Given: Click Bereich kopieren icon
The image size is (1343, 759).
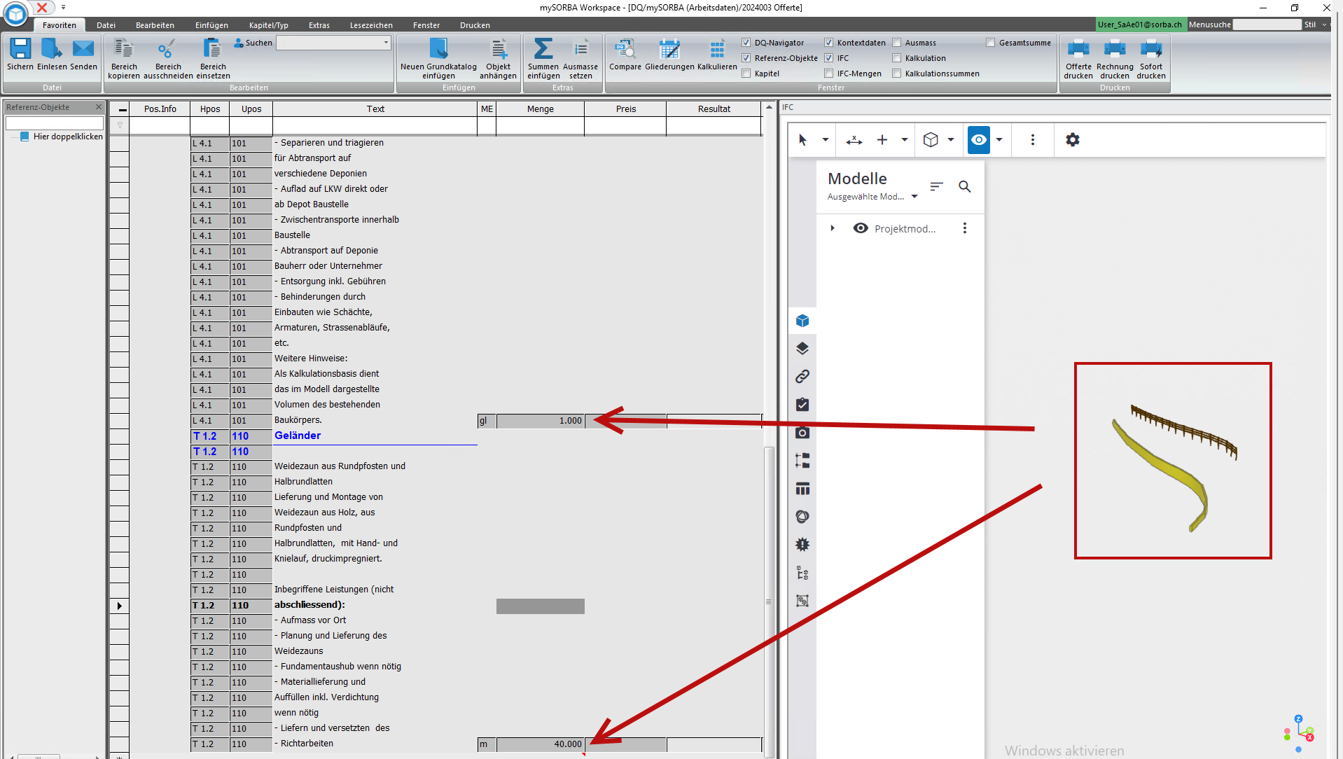Looking at the screenshot, I should pos(124,49).
